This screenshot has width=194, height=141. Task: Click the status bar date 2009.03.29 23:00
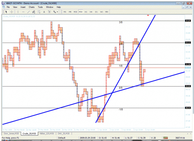(x=88, y=138)
